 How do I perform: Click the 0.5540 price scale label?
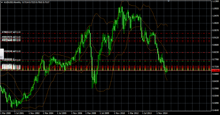216,96
